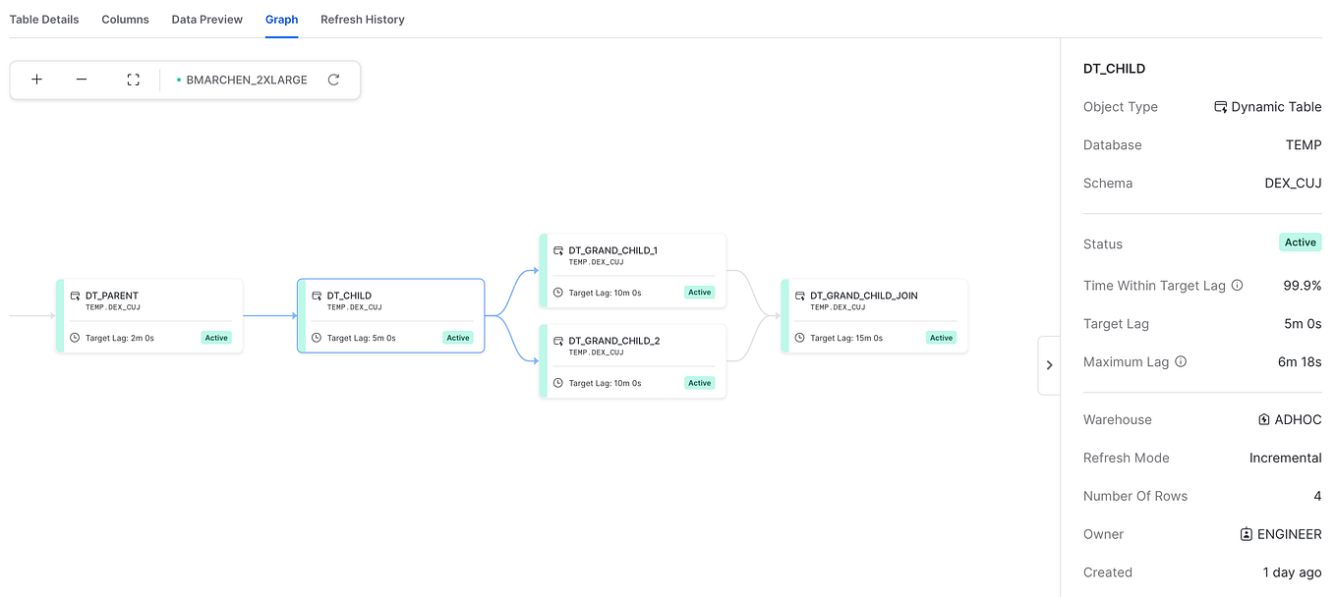
Task: Click the refresh graph icon
Action: pos(333,80)
